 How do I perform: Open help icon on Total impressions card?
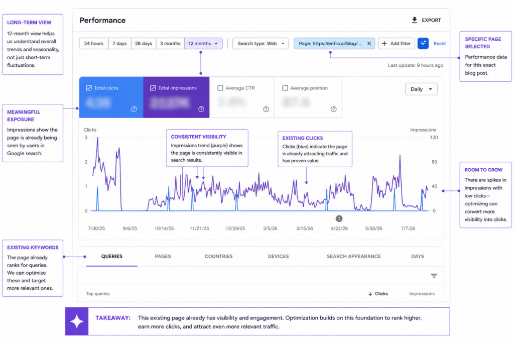(201, 109)
